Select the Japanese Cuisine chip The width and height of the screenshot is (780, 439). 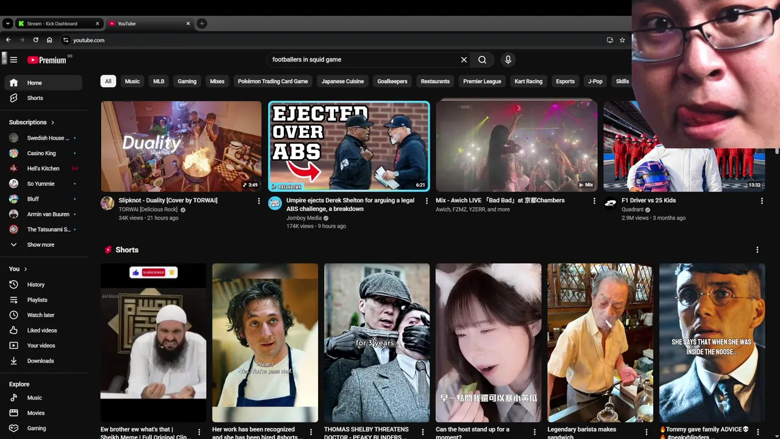[x=342, y=81]
